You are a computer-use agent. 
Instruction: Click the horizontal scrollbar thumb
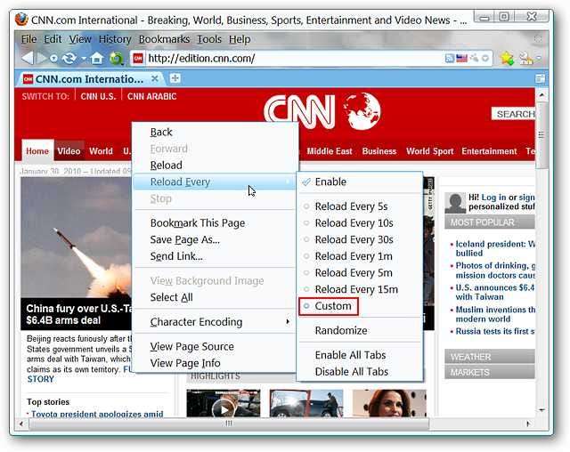[x=229, y=424]
